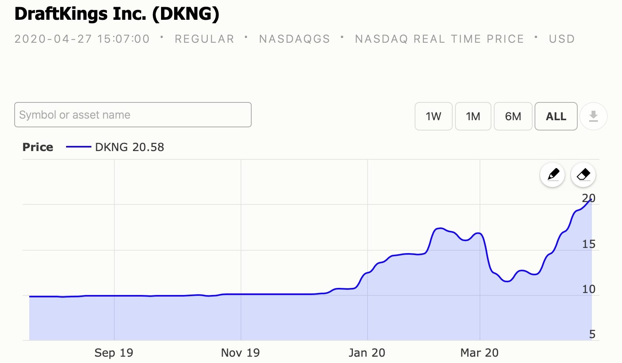Click the Nov 19 axis label

pyautogui.click(x=241, y=353)
